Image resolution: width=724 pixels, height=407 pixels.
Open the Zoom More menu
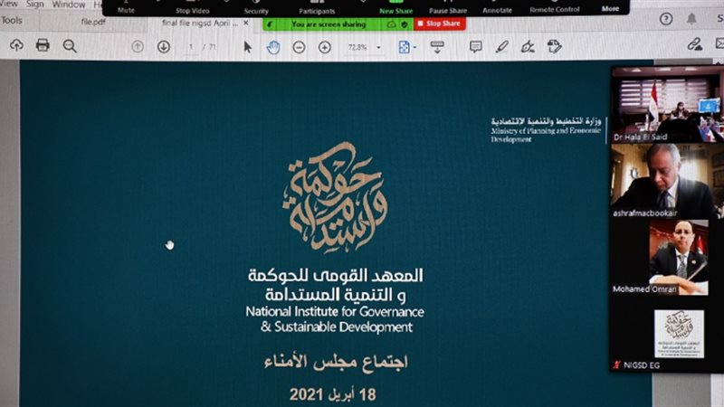(x=610, y=7)
